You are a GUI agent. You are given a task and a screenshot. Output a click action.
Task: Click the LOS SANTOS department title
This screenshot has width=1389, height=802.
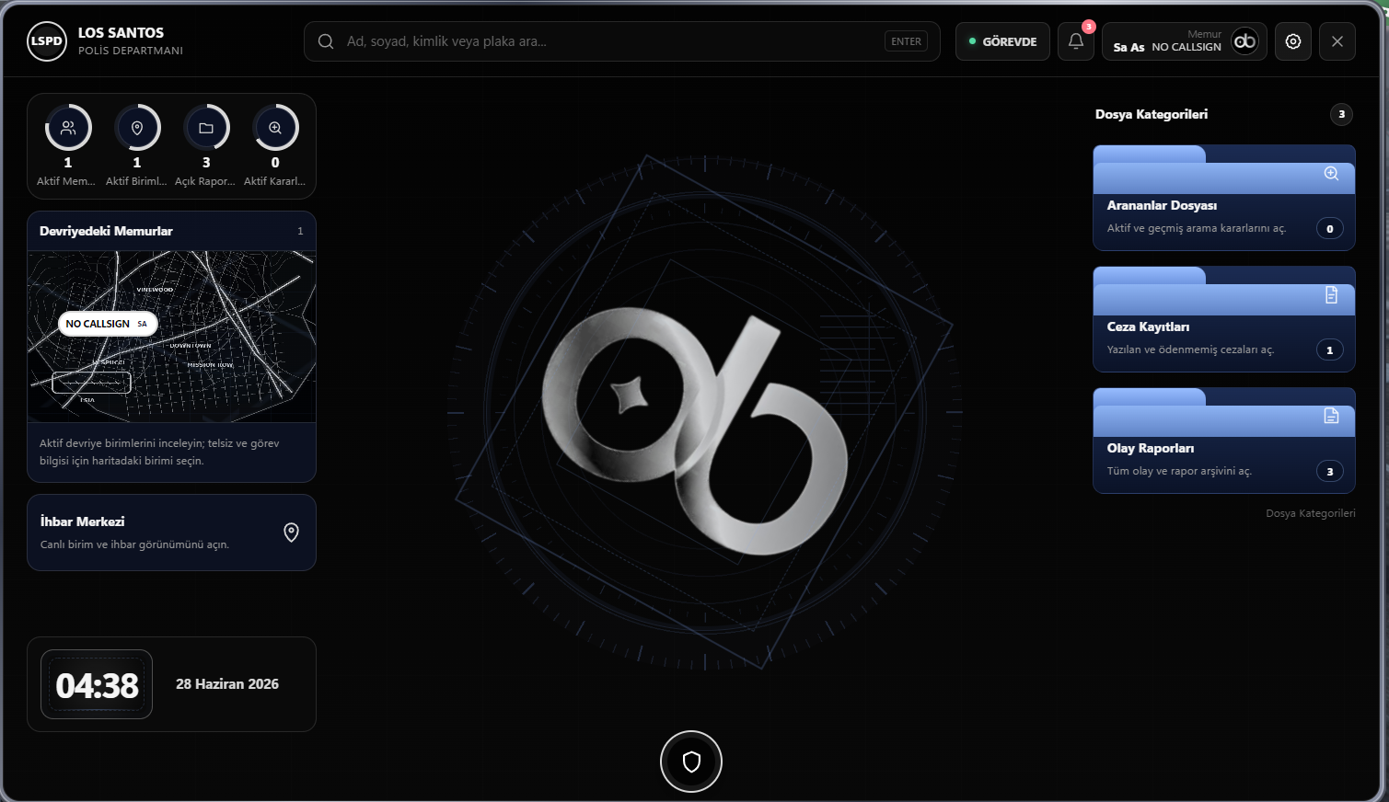[x=121, y=32]
